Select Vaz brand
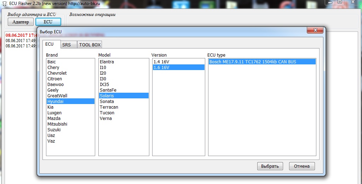Screen dimensions: 362x184 tap(70, 141)
